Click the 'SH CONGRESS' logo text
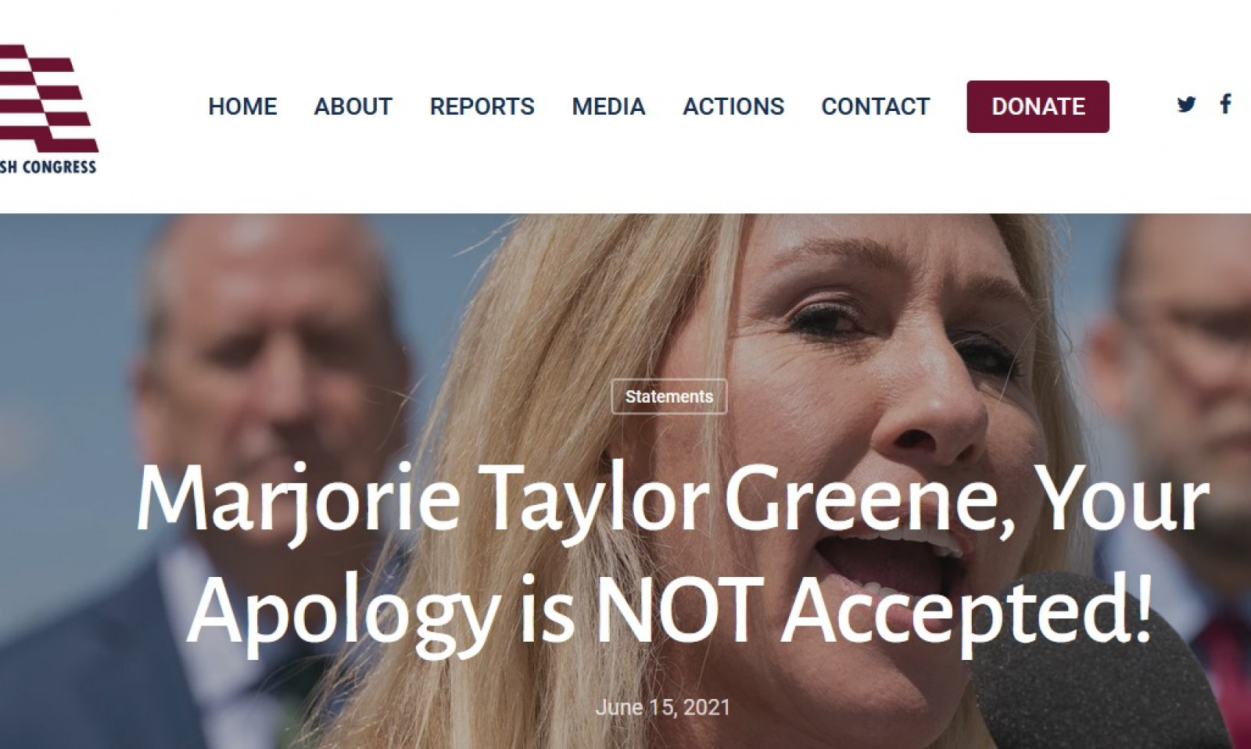 click(48, 167)
